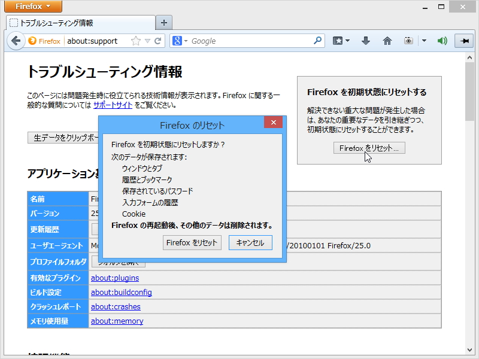Confirm reset with the Firefox をリセット button
The image size is (479, 359).
(x=192, y=243)
